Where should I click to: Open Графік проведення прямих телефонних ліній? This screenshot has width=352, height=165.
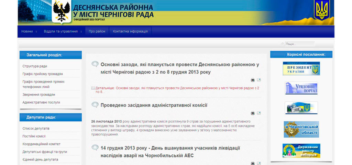[x=44, y=84]
